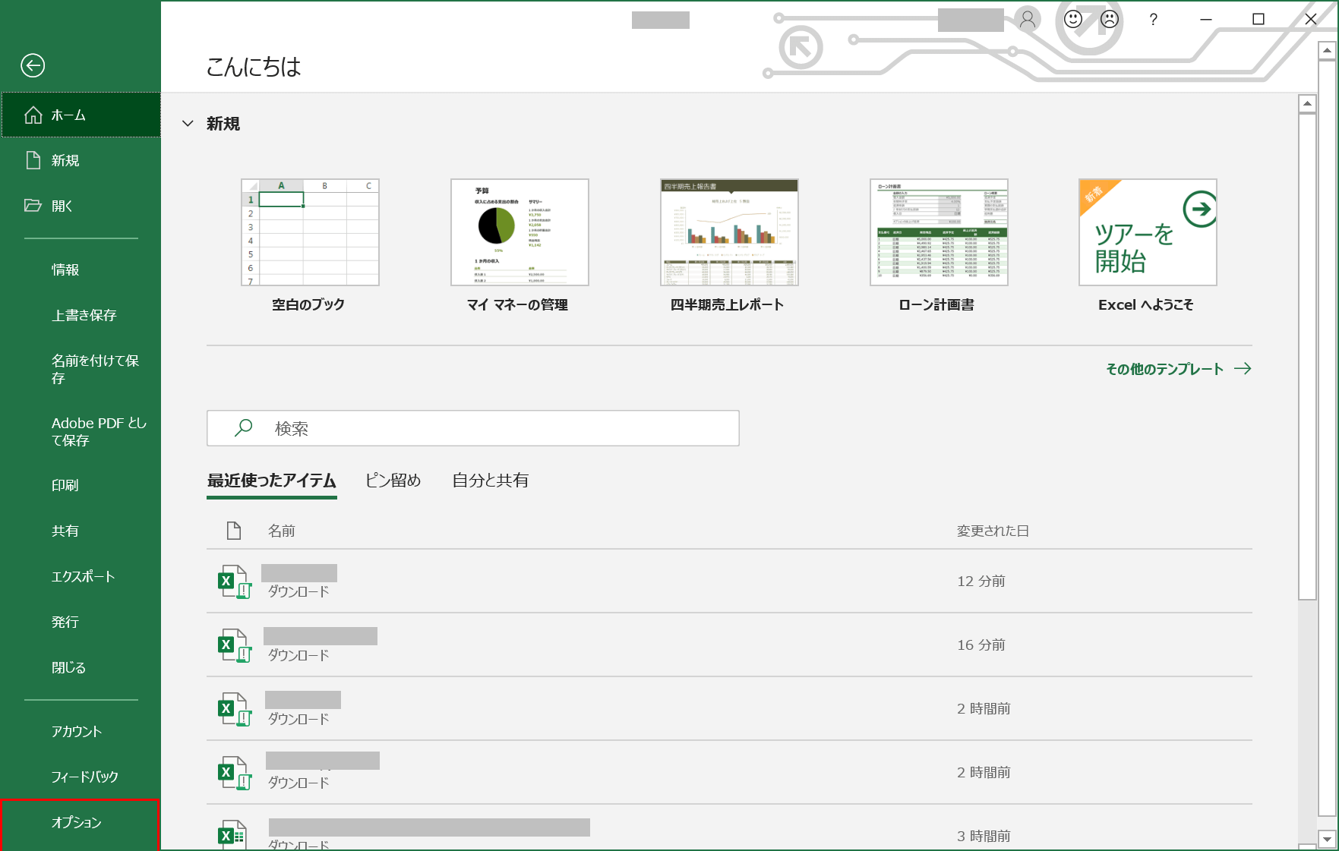Send negative feedback with the frowning face icon

point(1110,19)
